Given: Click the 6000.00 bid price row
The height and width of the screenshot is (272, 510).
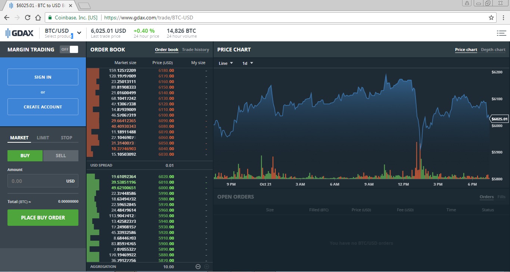Looking at the screenshot, I should coord(149,188).
